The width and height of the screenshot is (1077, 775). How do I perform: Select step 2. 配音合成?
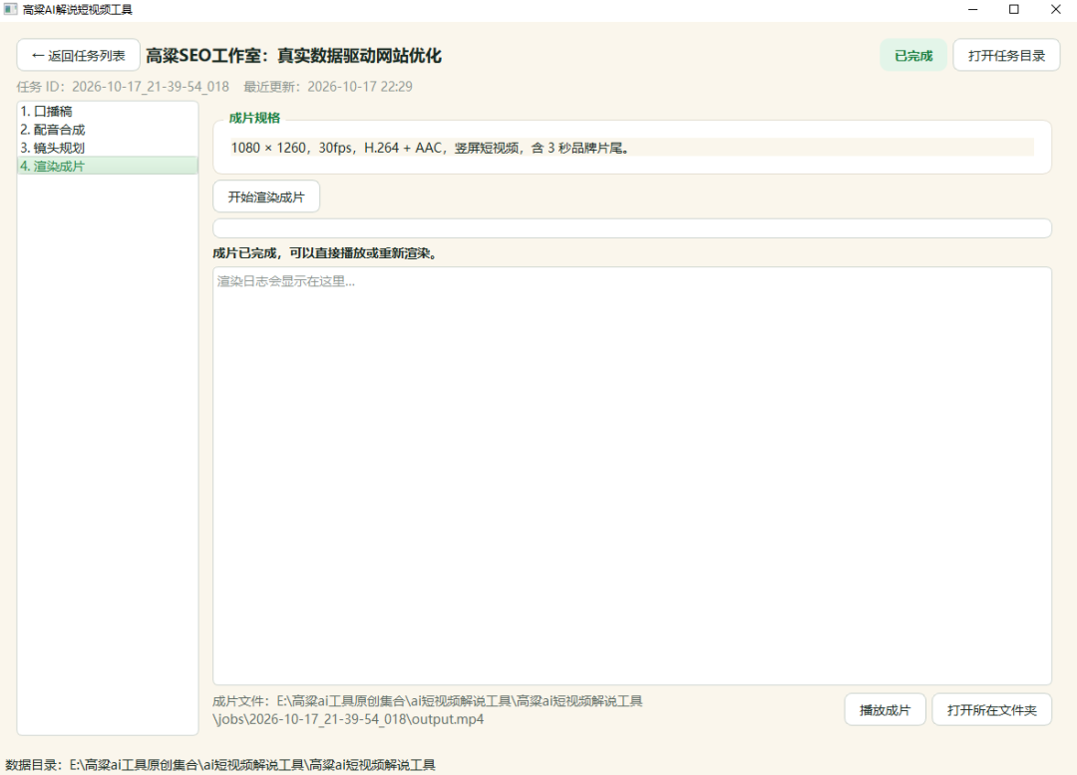107,130
